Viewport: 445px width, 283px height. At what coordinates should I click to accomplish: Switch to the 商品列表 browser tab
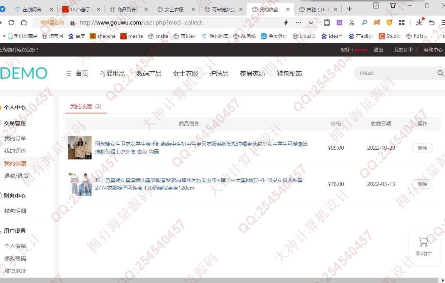(127, 9)
